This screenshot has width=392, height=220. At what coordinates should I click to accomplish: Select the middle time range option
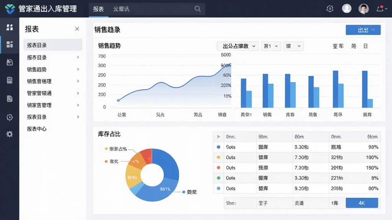(x=353, y=46)
